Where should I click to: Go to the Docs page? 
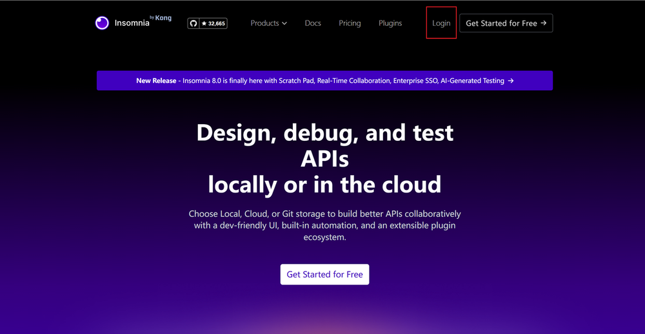313,23
